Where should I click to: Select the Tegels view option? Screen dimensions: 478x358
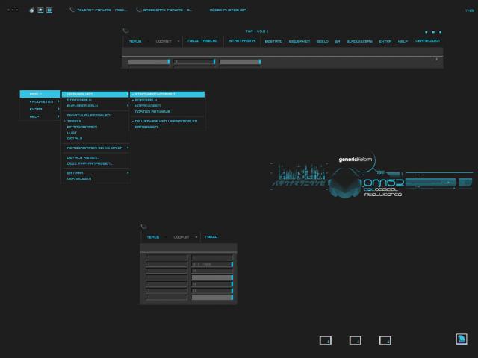click(96, 121)
